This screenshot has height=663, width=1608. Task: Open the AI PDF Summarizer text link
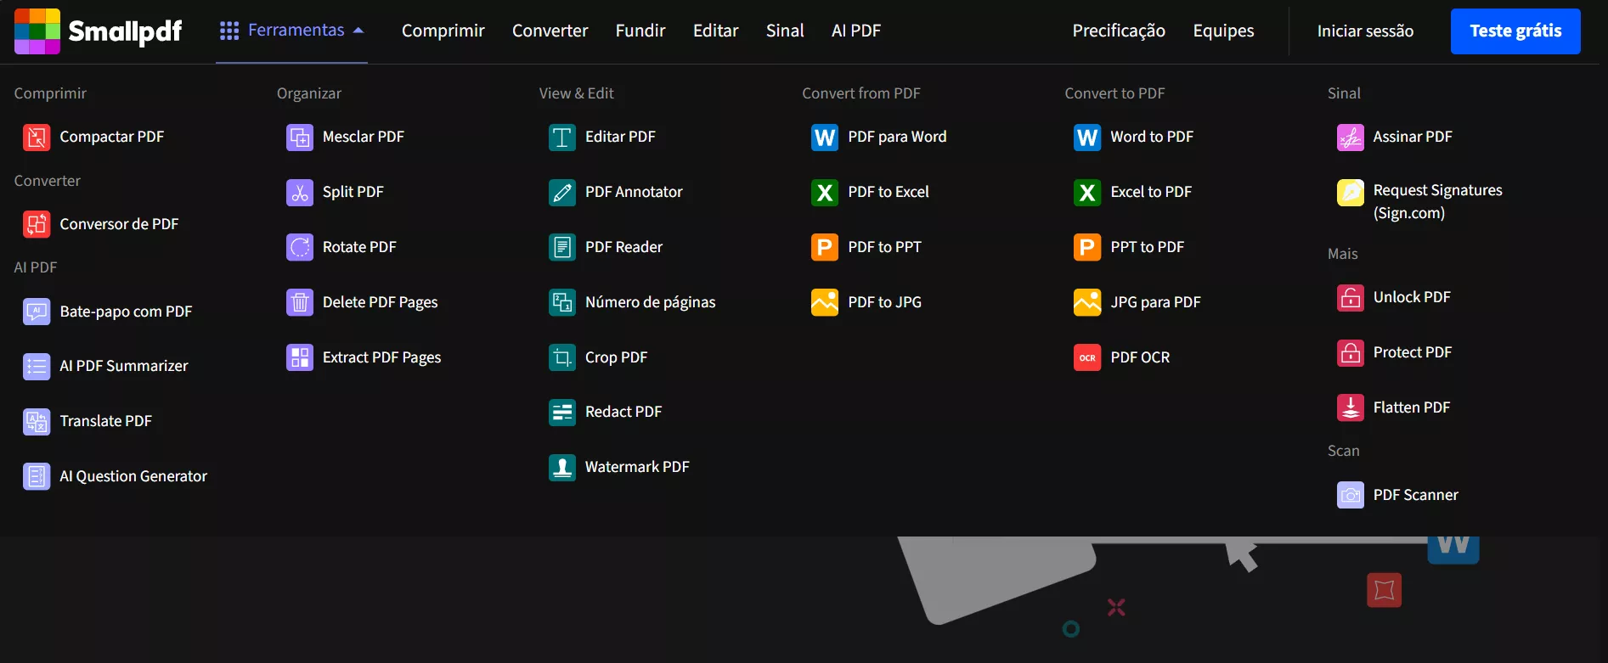click(x=124, y=366)
